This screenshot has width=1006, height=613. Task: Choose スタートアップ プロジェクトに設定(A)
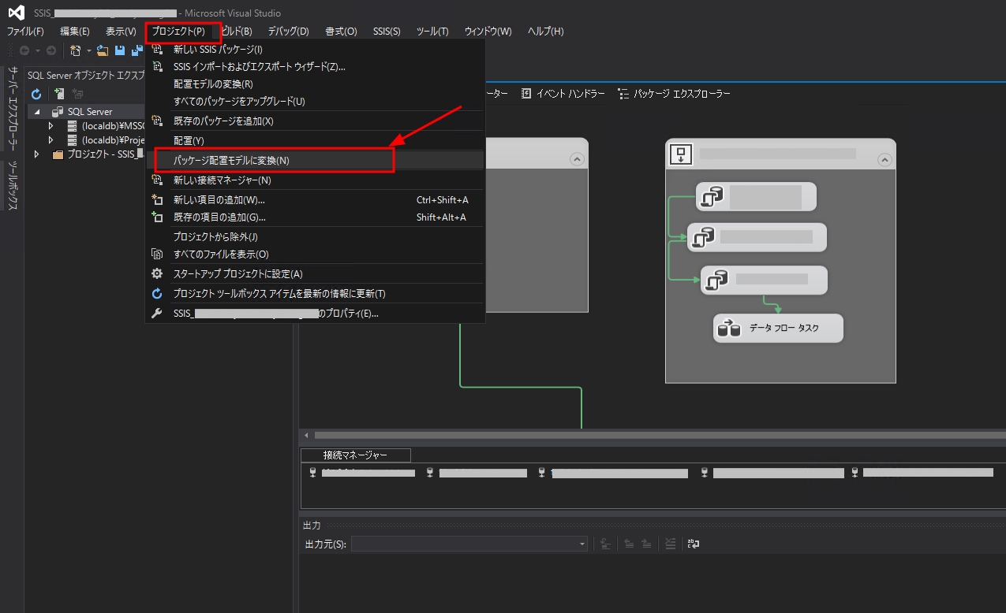pyautogui.click(x=315, y=274)
